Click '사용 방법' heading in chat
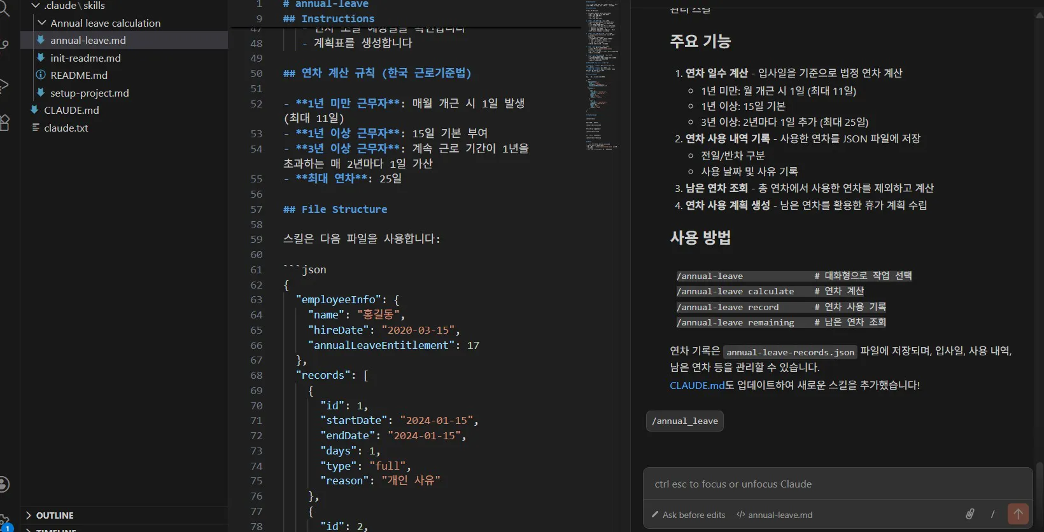This screenshot has width=1044, height=532. 700,238
